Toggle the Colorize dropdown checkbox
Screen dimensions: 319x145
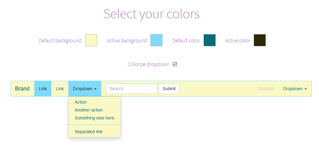[x=175, y=64]
